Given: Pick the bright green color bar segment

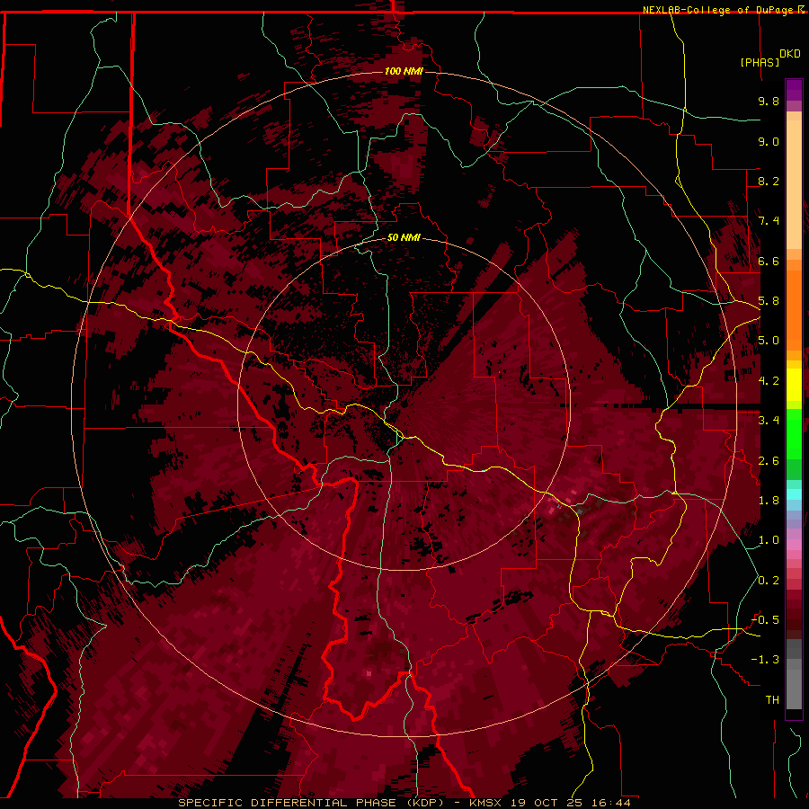Looking at the screenshot, I should coord(794,433).
